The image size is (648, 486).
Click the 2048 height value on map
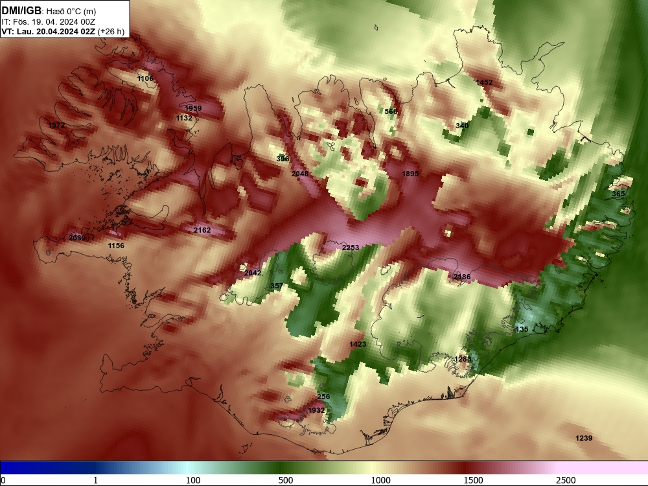click(300, 174)
